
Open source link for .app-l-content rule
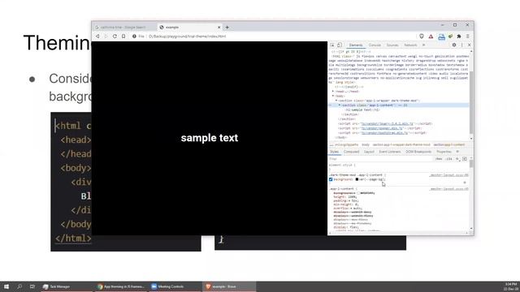pos(449,189)
